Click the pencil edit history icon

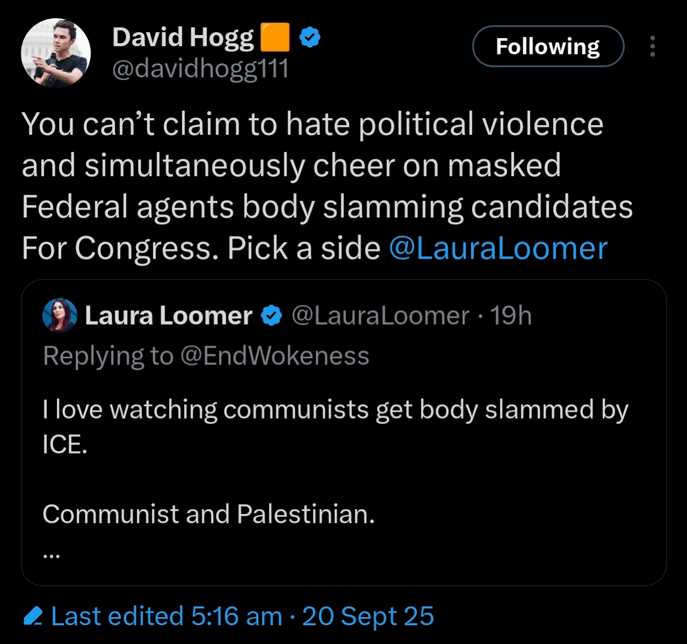33,616
